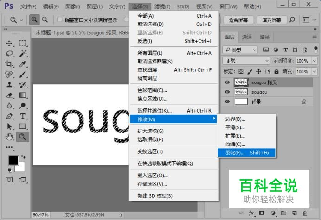Image resolution: width=321 pixels, height=220 pixels.
Task: Select the Move tool
Action: [x=9, y=44]
